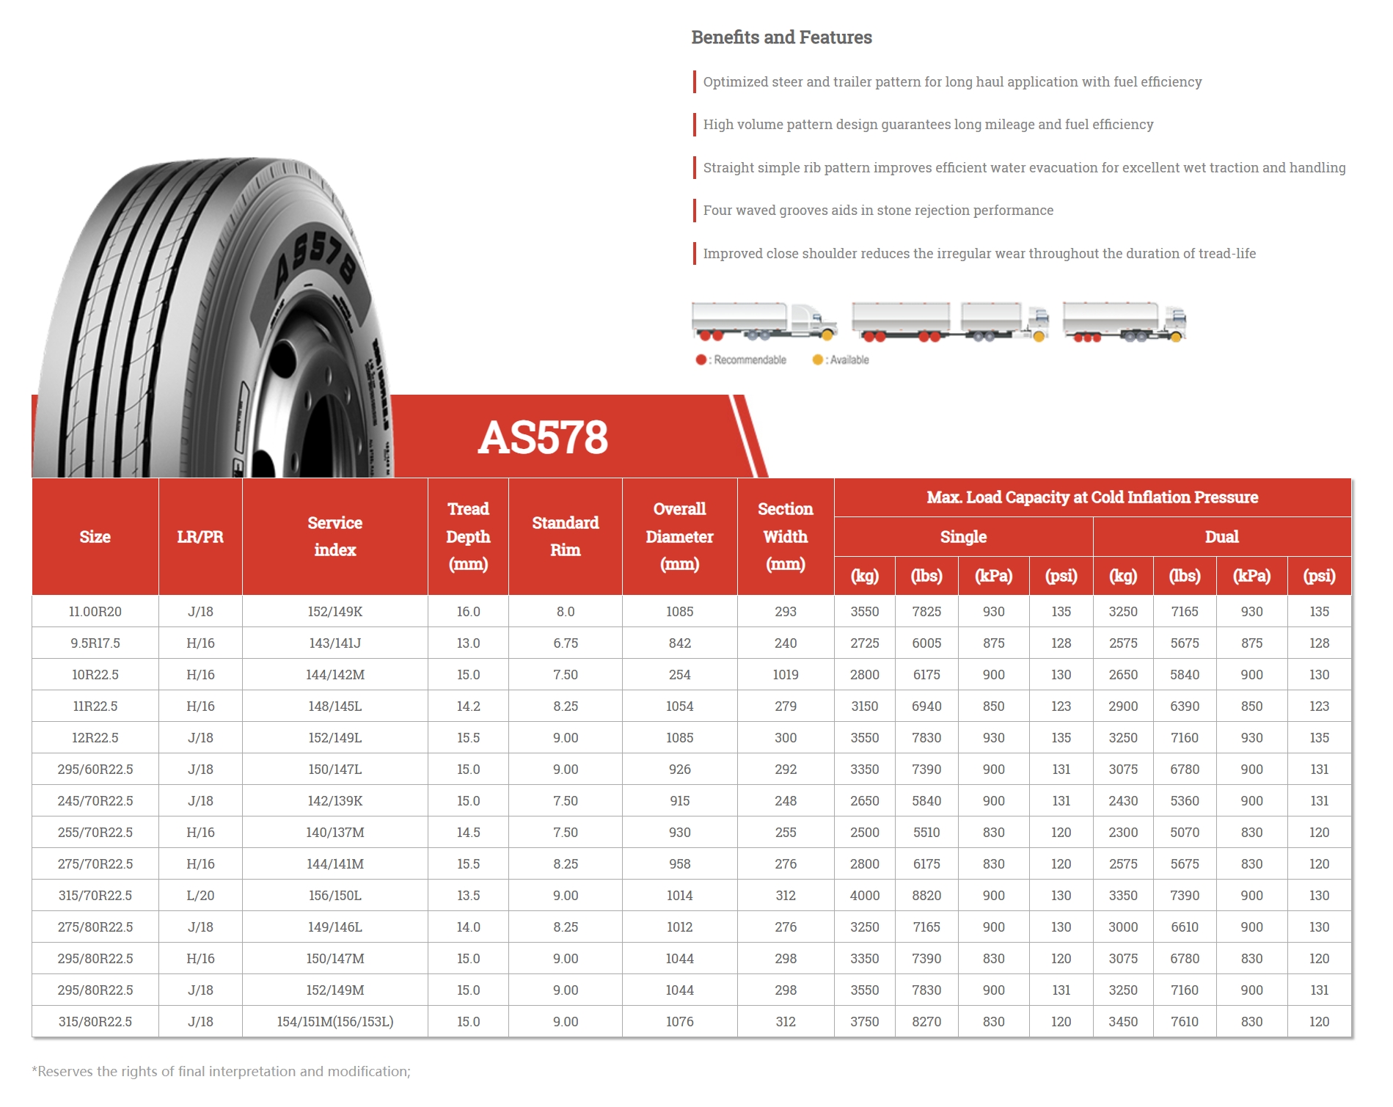
Task: Click the red Recommendable legend dot
Action: coord(701,359)
